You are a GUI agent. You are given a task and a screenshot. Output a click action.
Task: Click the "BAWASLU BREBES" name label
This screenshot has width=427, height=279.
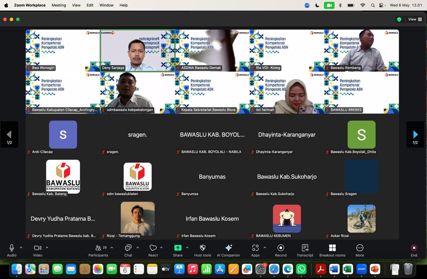[x=346, y=110]
